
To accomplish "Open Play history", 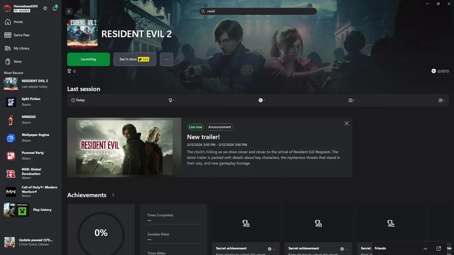I will 31,210.
